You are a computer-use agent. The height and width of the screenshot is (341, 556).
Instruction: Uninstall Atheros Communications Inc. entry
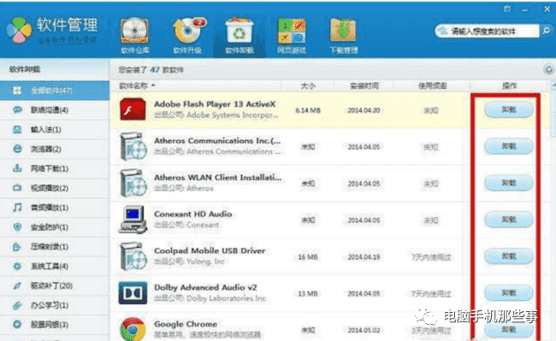(x=508, y=146)
